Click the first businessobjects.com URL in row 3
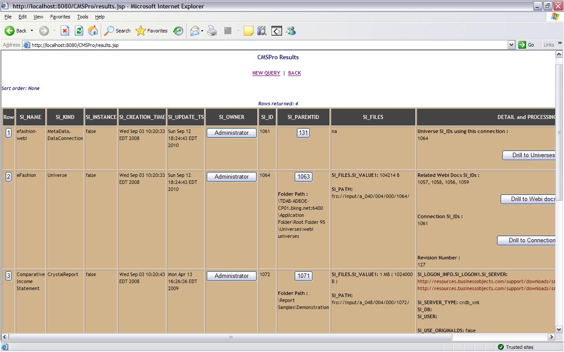564x352 pixels. [x=487, y=281]
